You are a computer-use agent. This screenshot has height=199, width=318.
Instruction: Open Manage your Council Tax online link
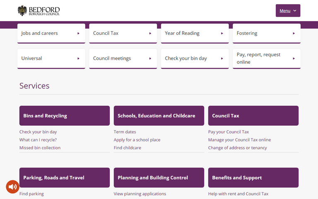click(239, 140)
